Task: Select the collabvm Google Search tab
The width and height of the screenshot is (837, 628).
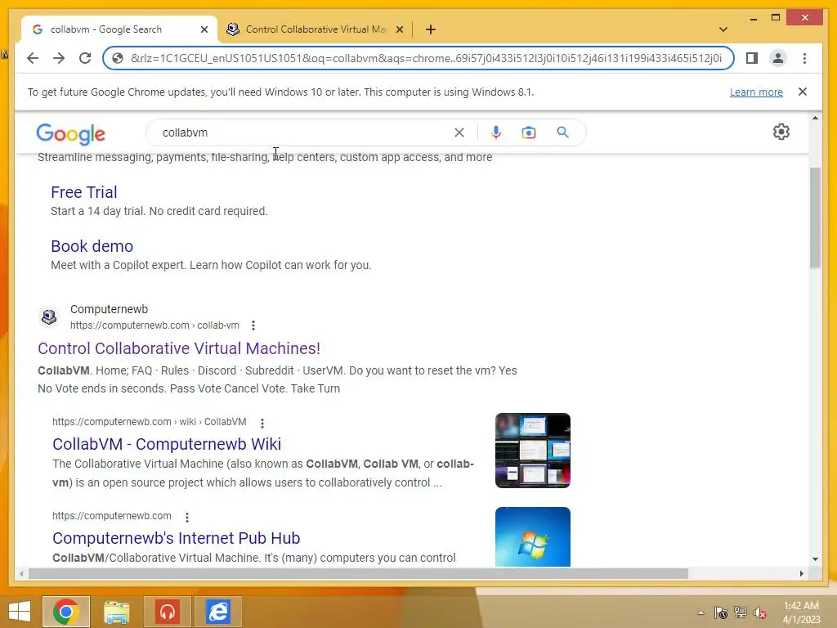Action: click(x=119, y=29)
